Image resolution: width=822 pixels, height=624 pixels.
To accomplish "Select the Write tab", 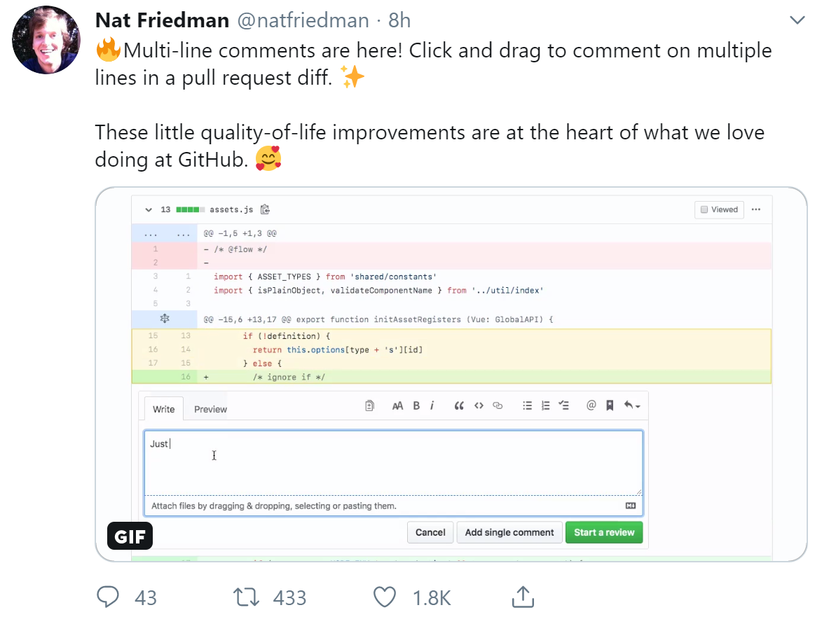I will click(163, 409).
